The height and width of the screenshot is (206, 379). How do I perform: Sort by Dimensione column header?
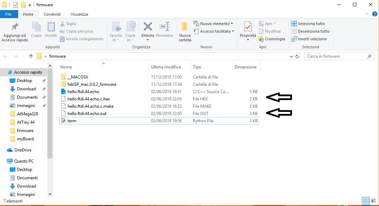coord(246,67)
